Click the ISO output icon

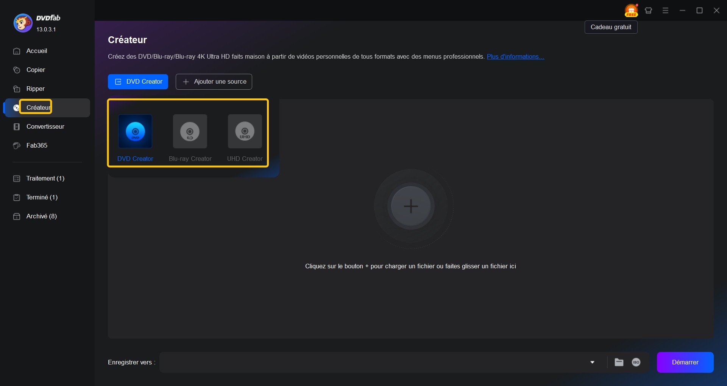[x=636, y=362]
